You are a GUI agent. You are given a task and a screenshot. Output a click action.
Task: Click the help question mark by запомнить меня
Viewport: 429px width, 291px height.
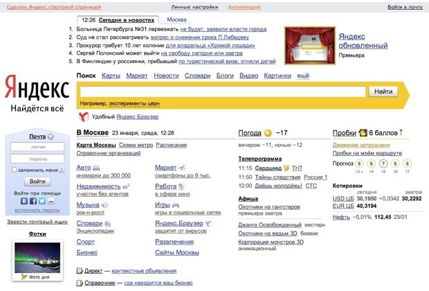click(62, 170)
